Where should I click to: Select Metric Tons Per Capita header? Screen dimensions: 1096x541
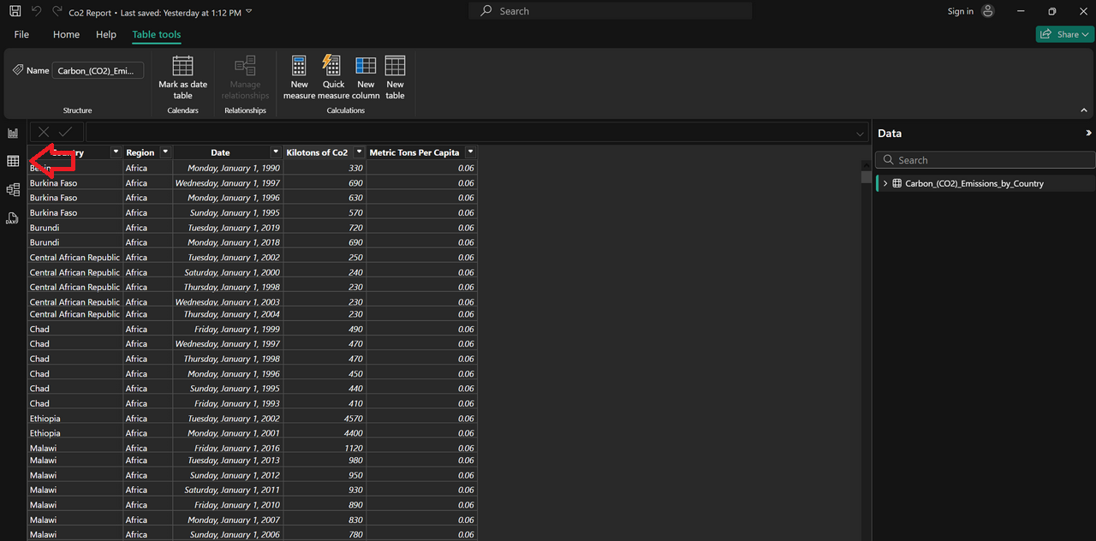[x=414, y=152]
